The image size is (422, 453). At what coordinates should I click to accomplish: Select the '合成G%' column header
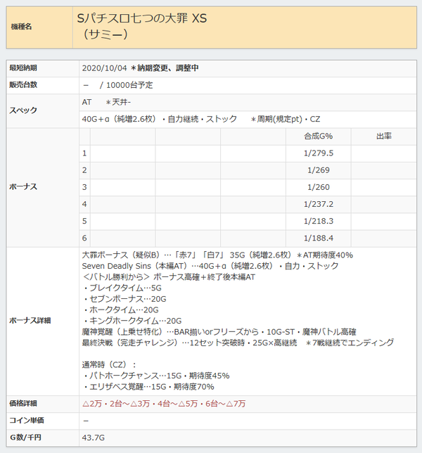coord(319,136)
